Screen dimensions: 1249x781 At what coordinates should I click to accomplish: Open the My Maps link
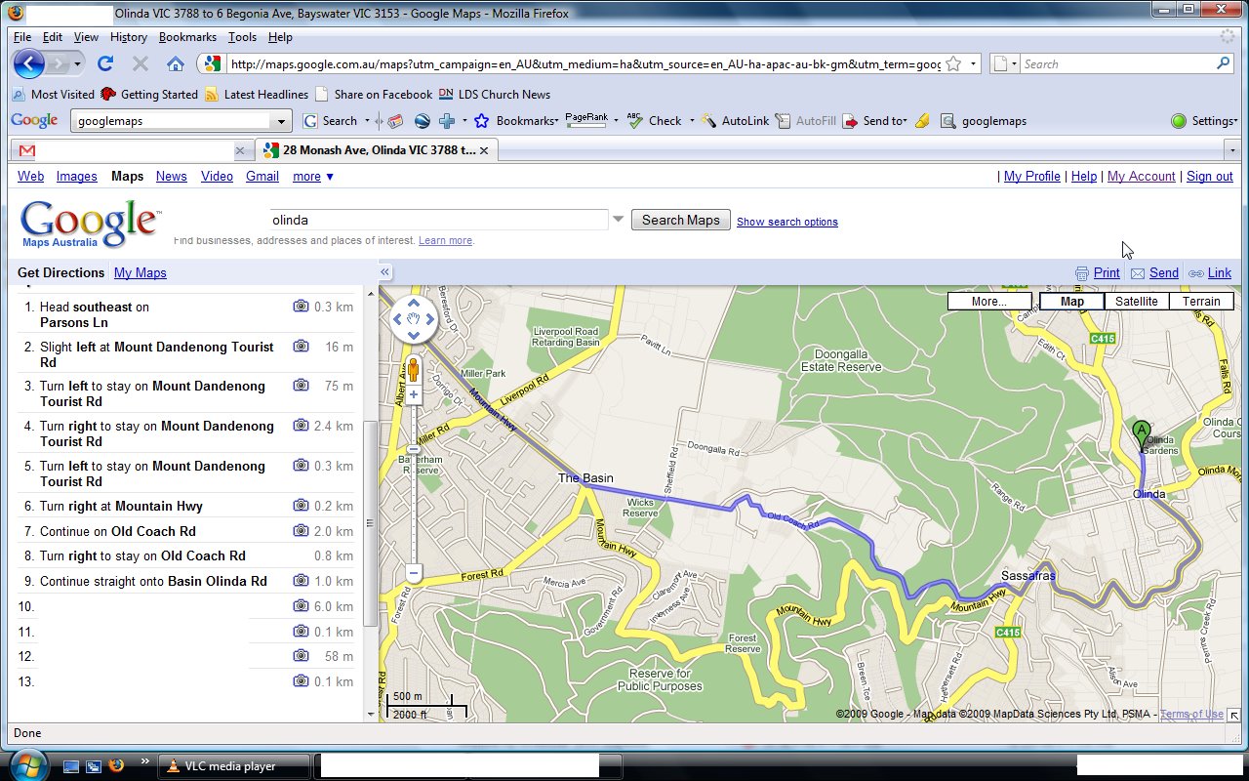[x=141, y=273]
